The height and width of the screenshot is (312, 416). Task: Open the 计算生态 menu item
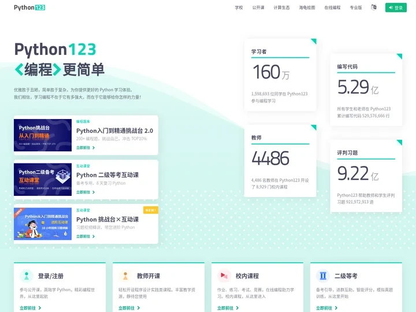(281, 8)
